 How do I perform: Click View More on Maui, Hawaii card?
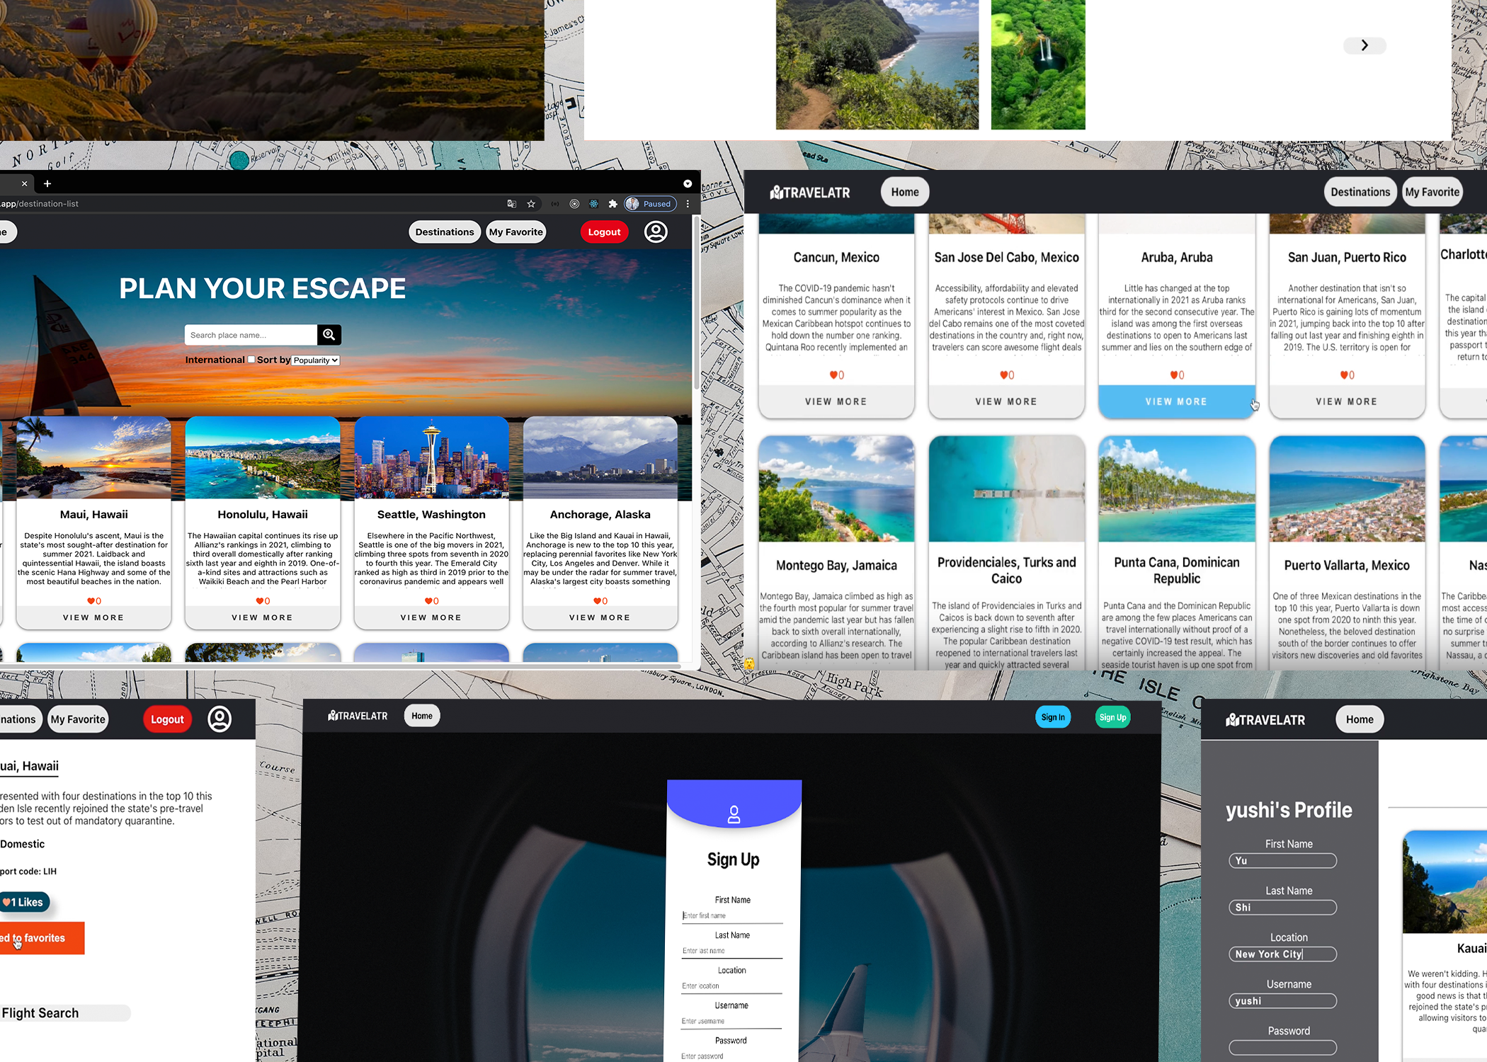pyautogui.click(x=93, y=617)
